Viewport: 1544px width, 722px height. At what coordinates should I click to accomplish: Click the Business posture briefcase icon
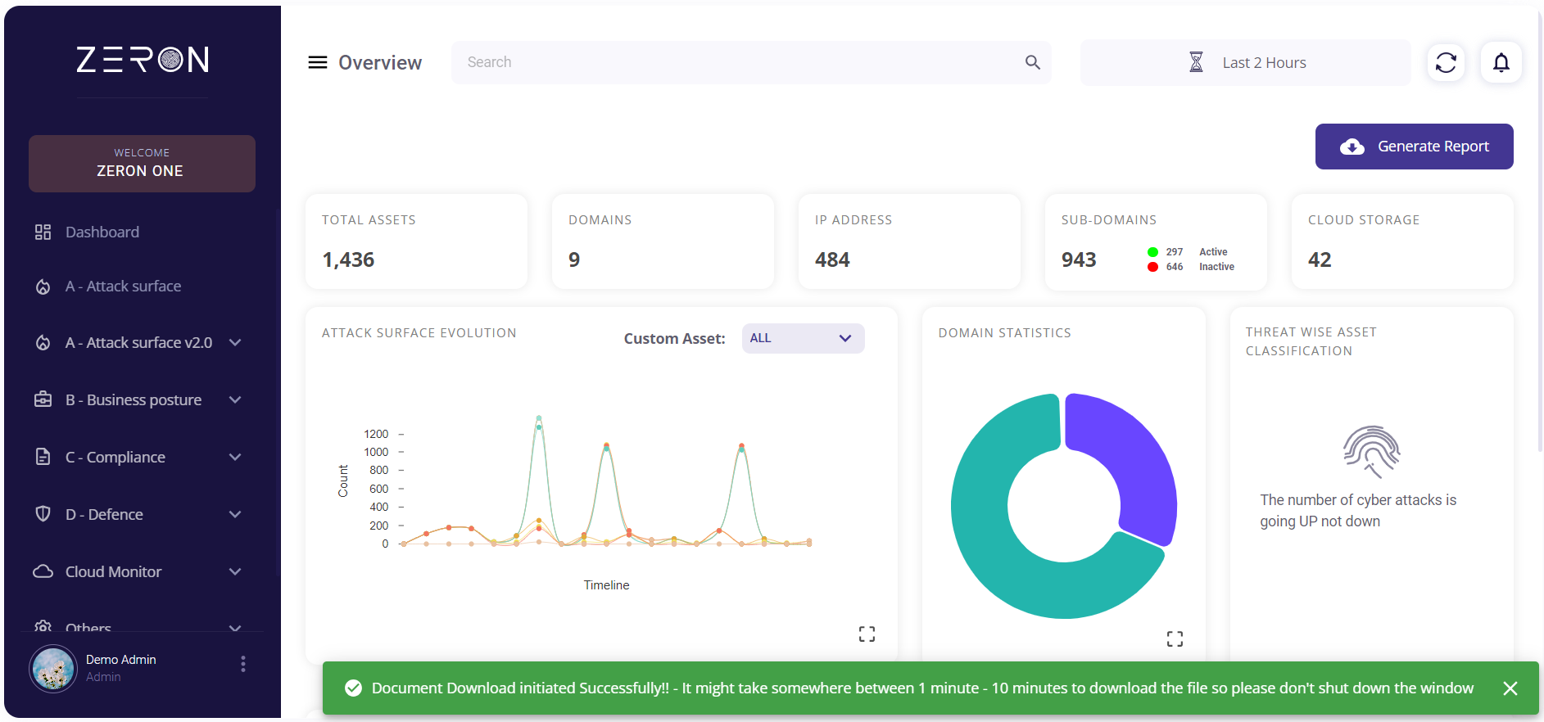[43, 399]
